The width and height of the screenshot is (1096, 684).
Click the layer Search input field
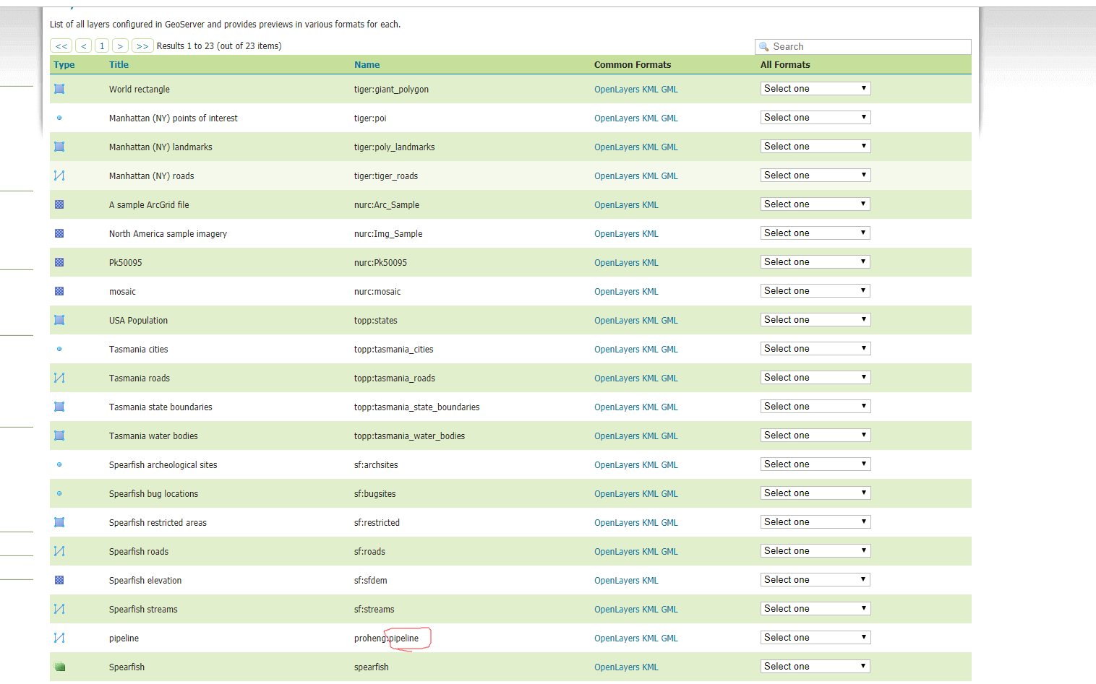pyautogui.click(x=868, y=46)
